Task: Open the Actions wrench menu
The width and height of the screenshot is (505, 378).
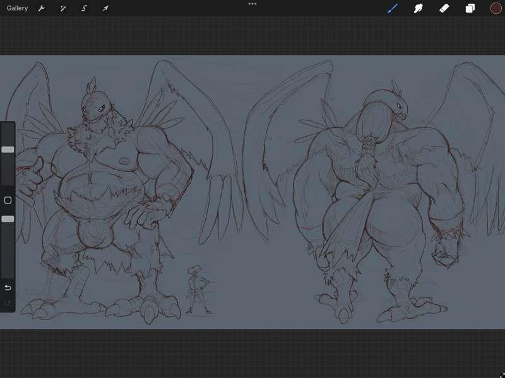Action: (41, 8)
